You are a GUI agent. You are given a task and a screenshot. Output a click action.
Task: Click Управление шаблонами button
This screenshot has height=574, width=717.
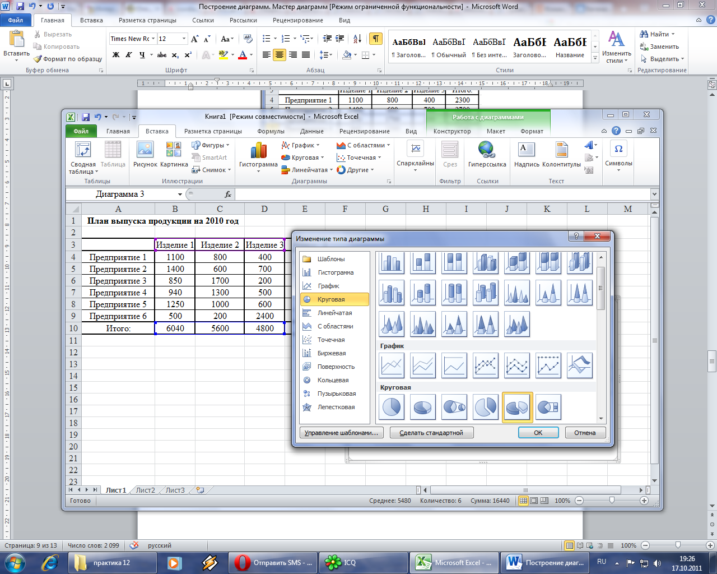(342, 433)
